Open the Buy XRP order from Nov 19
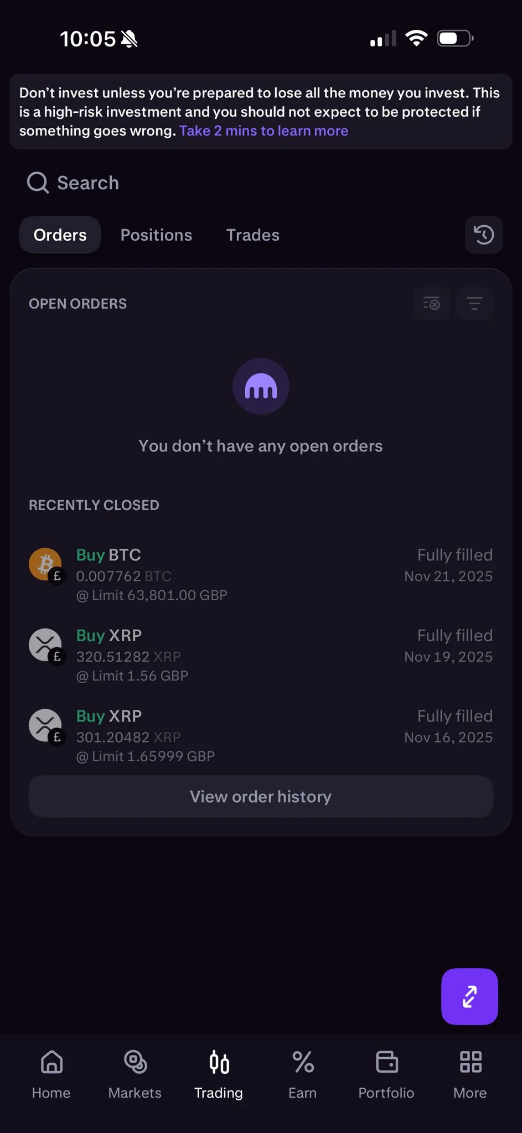Viewport: 522px width, 1133px height. coord(261,656)
